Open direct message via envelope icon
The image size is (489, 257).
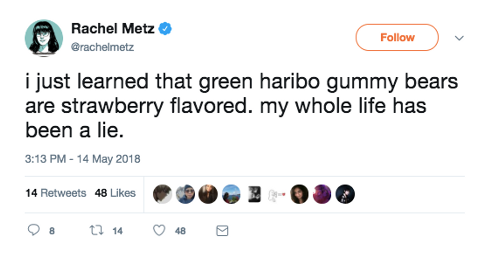(222, 231)
